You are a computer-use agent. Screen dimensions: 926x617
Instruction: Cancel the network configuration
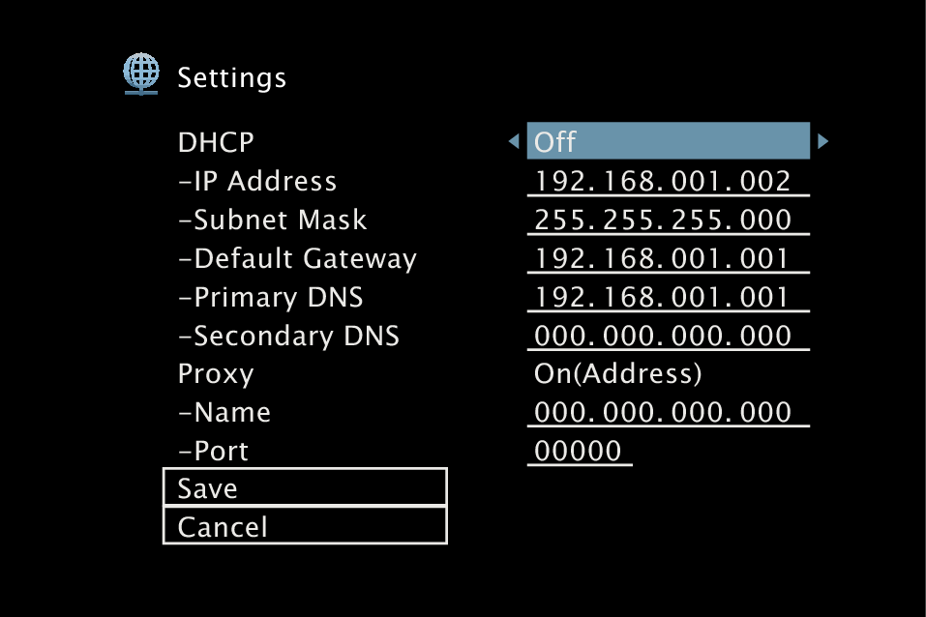[x=304, y=525]
